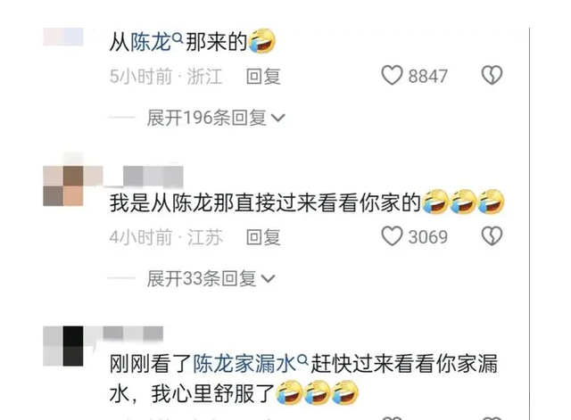Screen dimensions: 571x420
Task: Open brown pixelated avatar of second commenter
Action: coord(63,186)
